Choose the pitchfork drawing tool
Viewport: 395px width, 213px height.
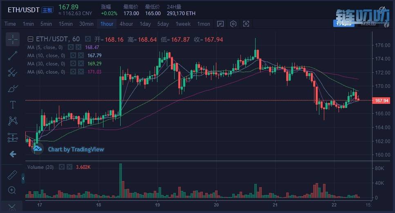(x=13, y=72)
